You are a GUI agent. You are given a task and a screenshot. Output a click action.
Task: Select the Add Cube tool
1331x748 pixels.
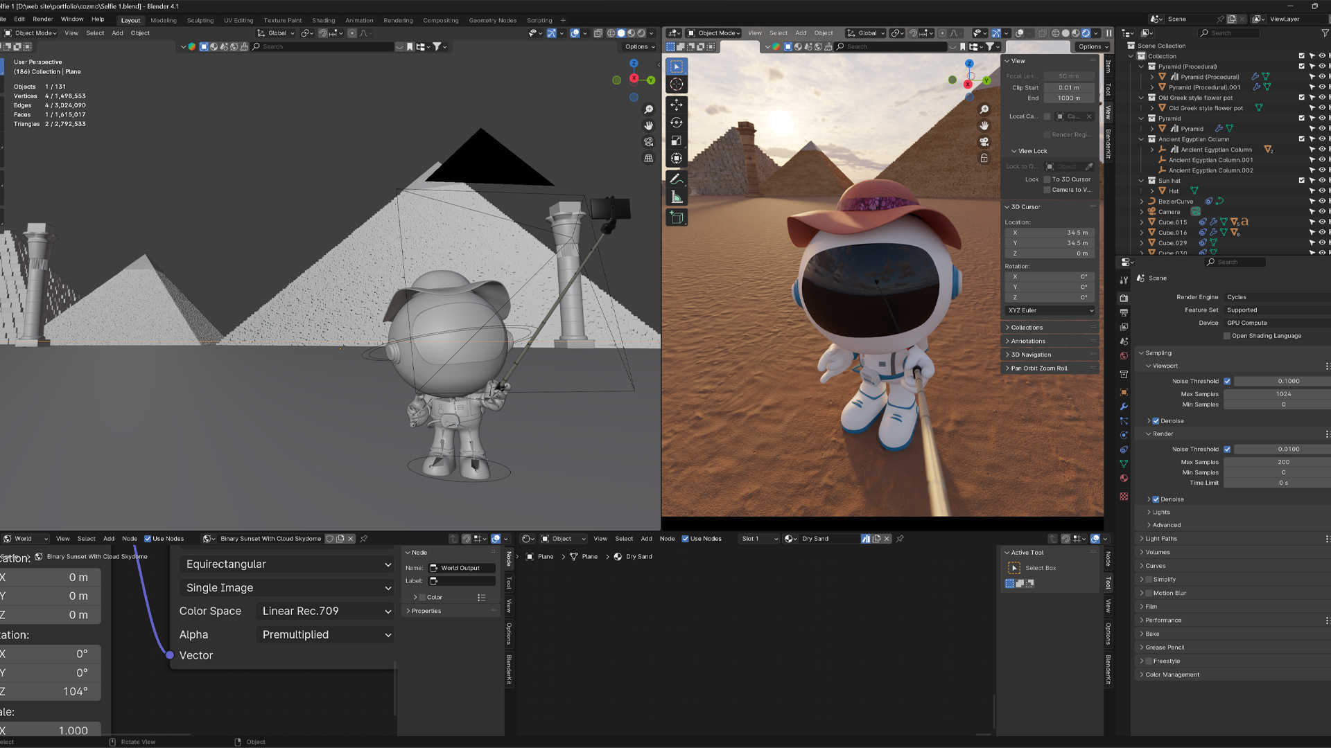676,218
